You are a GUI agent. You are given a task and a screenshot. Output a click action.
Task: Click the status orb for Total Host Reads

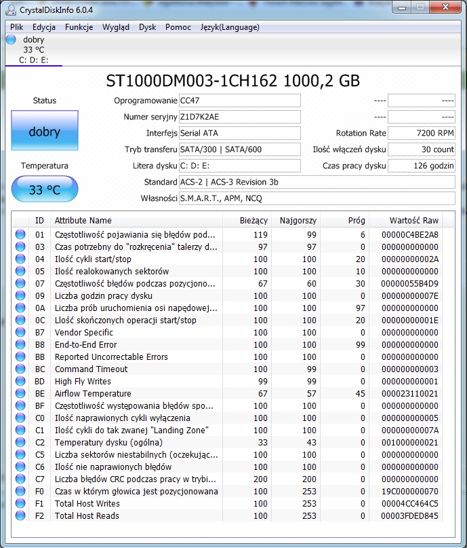pos(20,515)
